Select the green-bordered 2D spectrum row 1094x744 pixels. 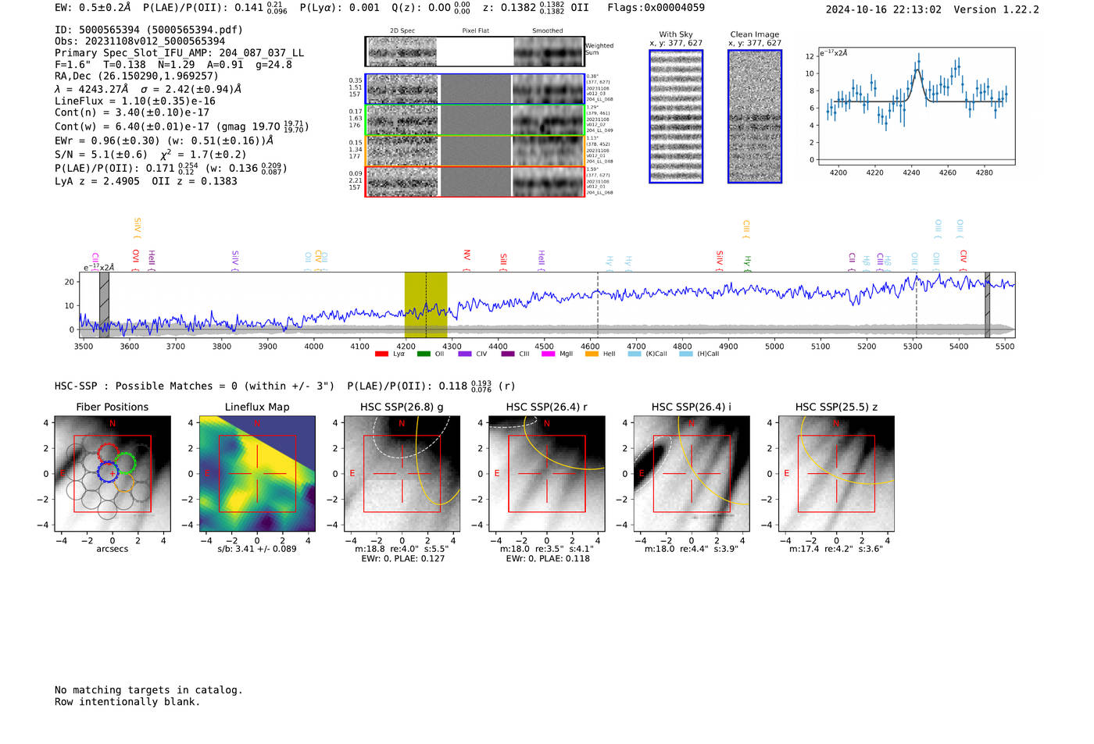click(x=475, y=120)
